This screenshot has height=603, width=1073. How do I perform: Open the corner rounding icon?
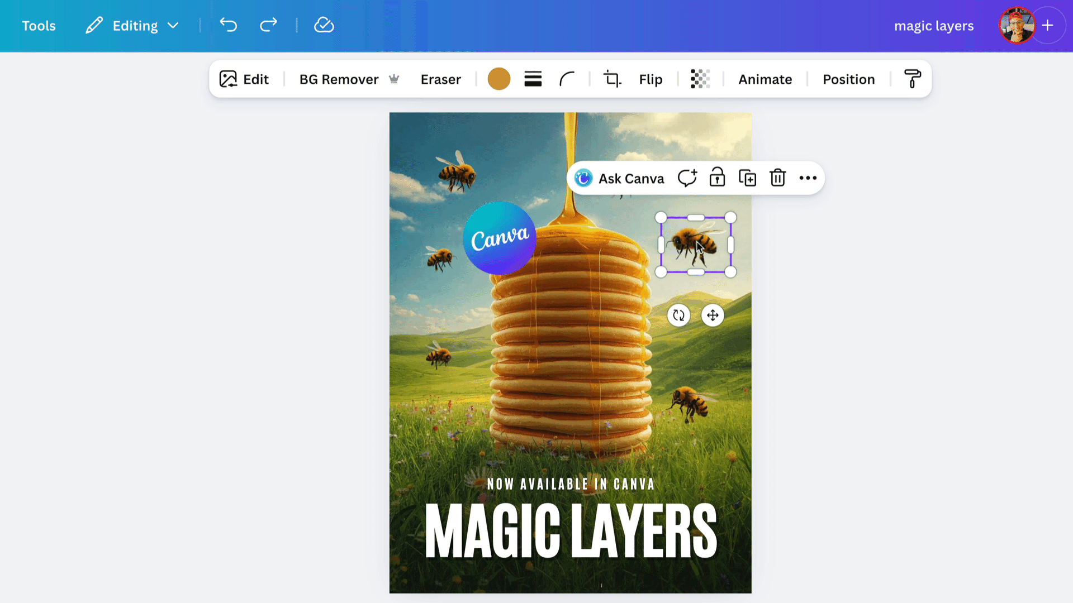[567, 79]
